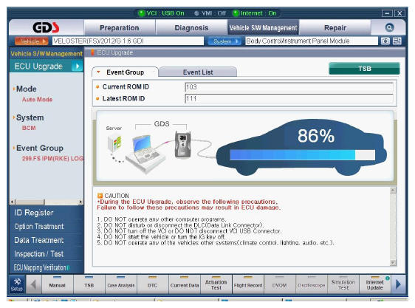The width and height of the screenshot is (415, 308).
Task: Open Internet Update from bottom toolbar
Action: tap(375, 284)
